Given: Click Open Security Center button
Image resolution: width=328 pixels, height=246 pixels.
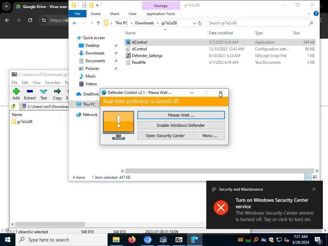Looking at the screenshot, I should (x=165, y=135).
